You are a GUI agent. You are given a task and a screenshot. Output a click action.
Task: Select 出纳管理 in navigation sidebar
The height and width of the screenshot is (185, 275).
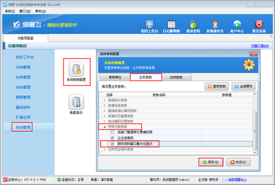(x=23, y=67)
